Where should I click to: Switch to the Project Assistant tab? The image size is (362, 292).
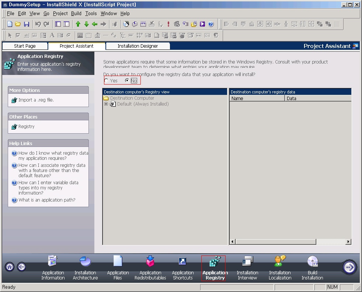77,46
